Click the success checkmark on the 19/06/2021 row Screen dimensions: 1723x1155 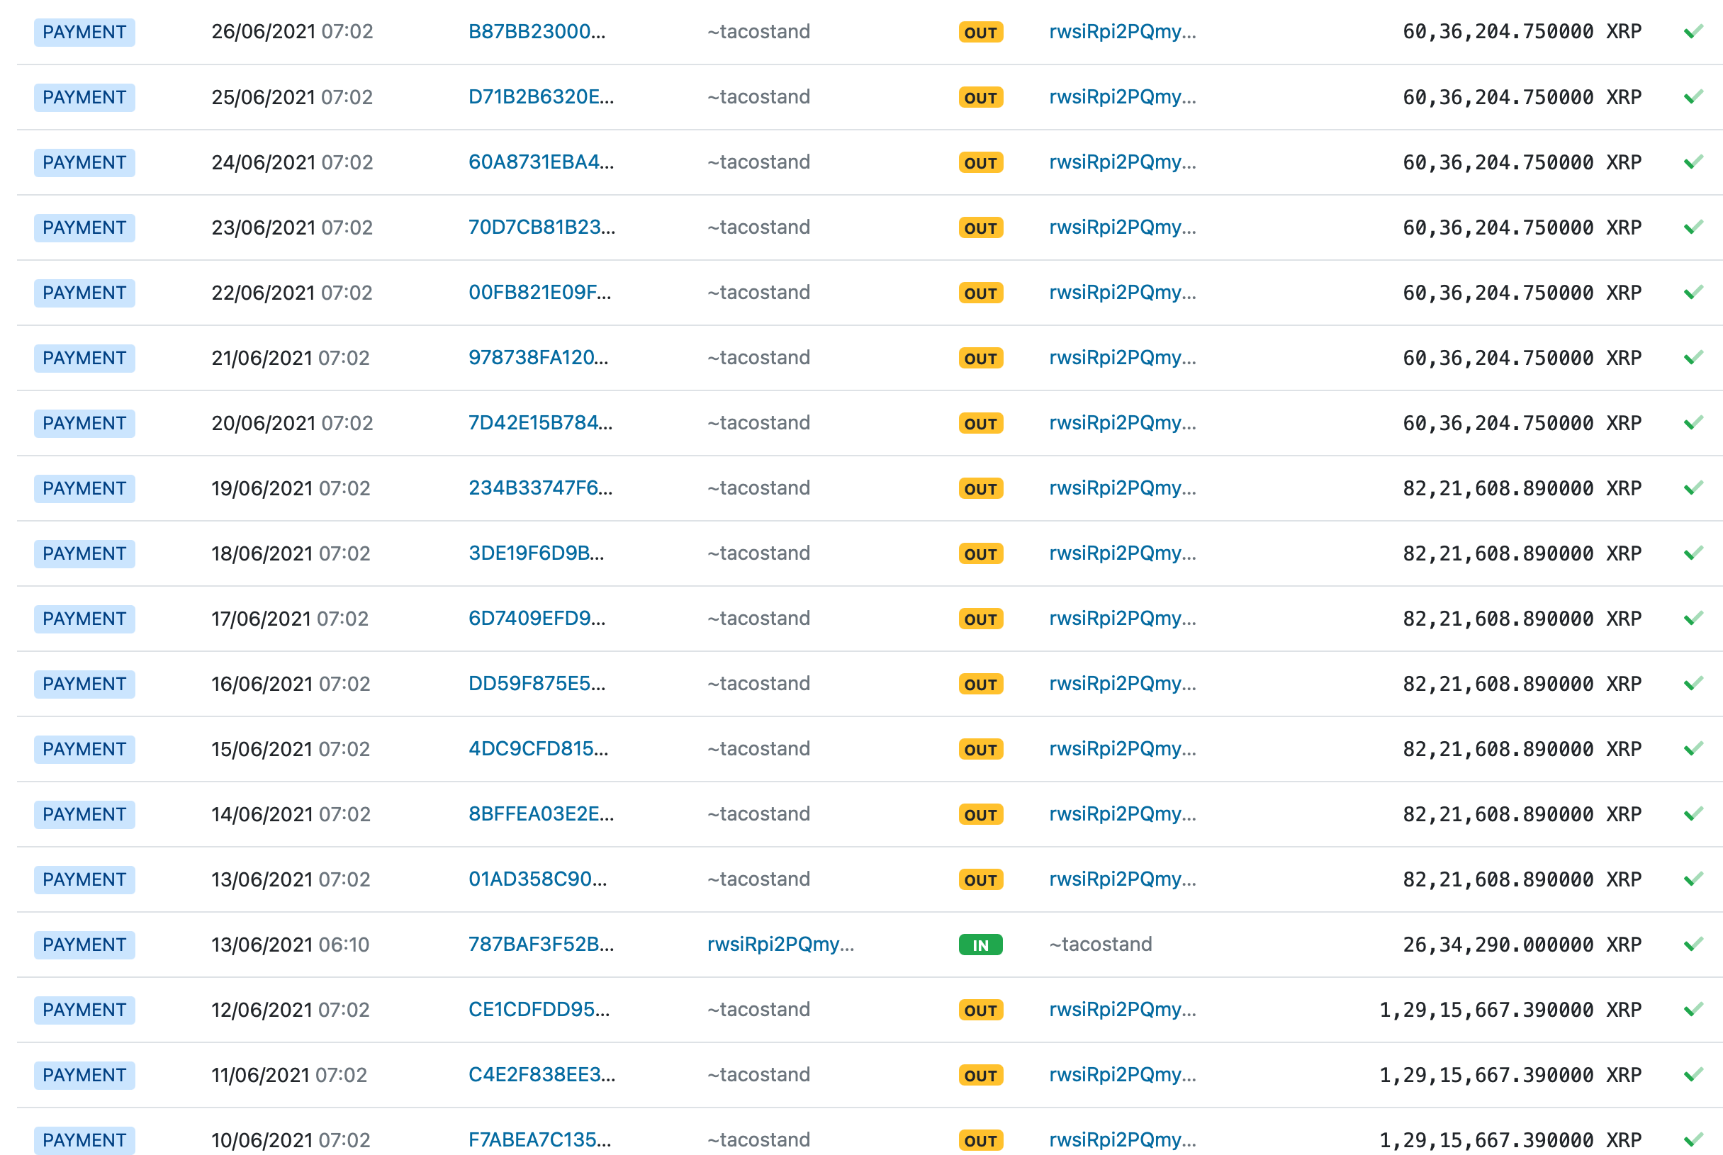point(1693,488)
